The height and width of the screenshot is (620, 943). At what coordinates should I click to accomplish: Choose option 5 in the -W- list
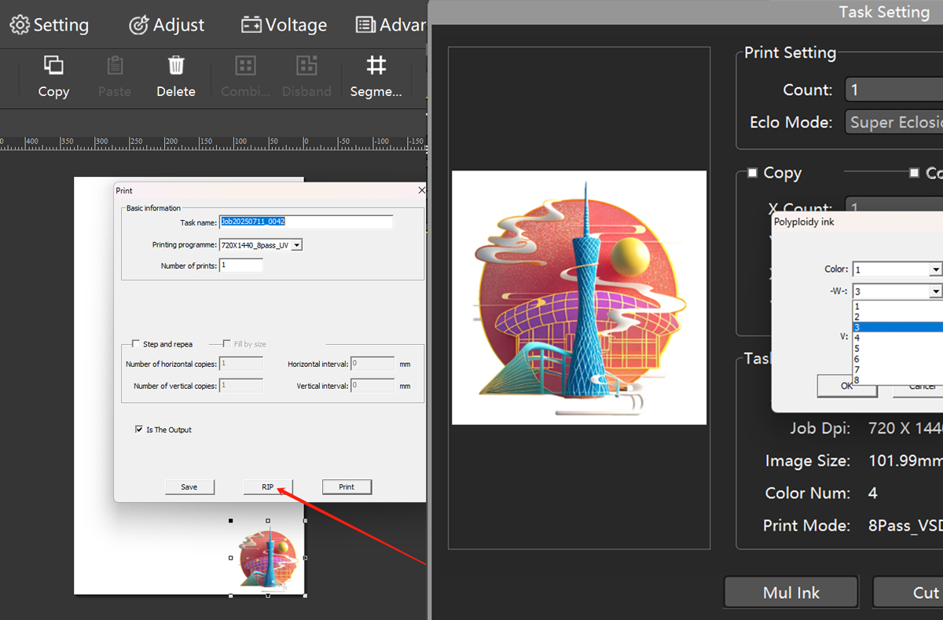[x=897, y=348]
